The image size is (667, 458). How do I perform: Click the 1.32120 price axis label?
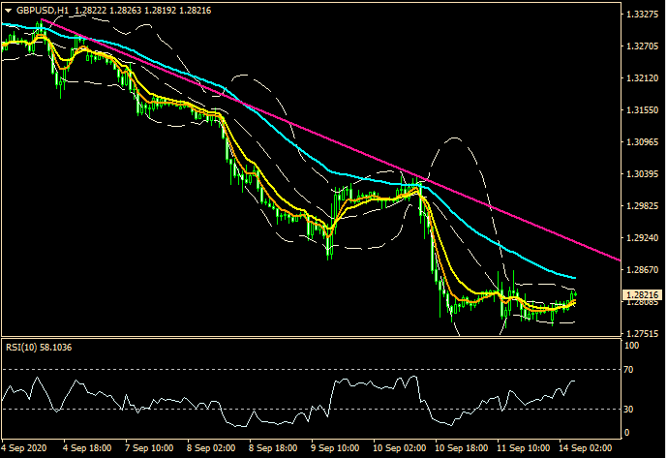coord(640,78)
